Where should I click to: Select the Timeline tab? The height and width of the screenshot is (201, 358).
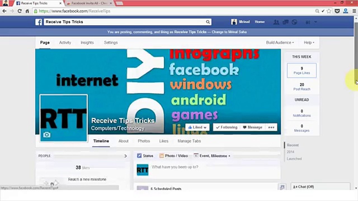pos(101,141)
